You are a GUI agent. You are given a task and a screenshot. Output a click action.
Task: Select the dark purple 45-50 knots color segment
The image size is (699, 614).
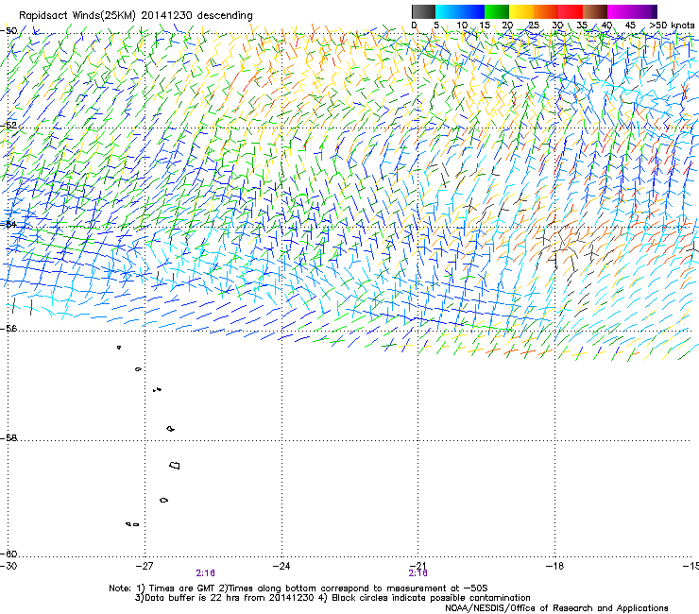[x=644, y=11]
